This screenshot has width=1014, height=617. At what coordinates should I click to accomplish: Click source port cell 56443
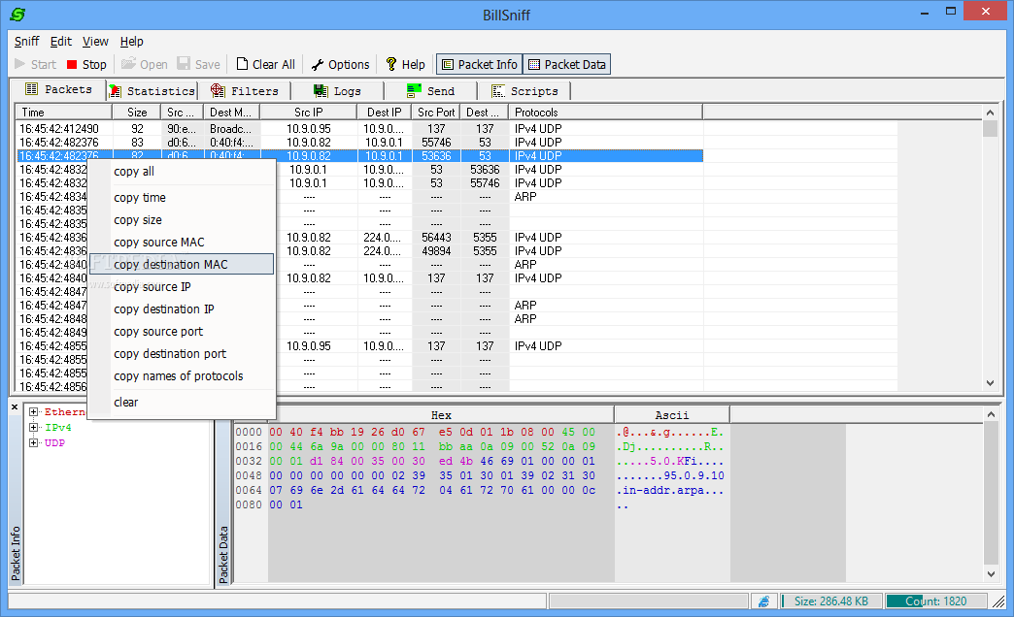tap(436, 237)
